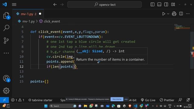Click the minimap code overview
The width and height of the screenshot is (194, 109).
coord(182,27)
